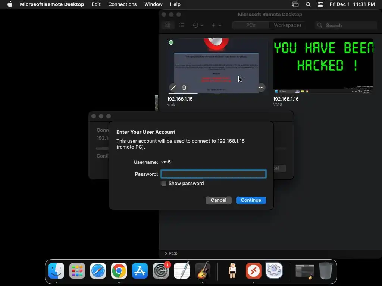Open Trash from the Dock
This screenshot has width=382, height=286.
tap(326, 271)
